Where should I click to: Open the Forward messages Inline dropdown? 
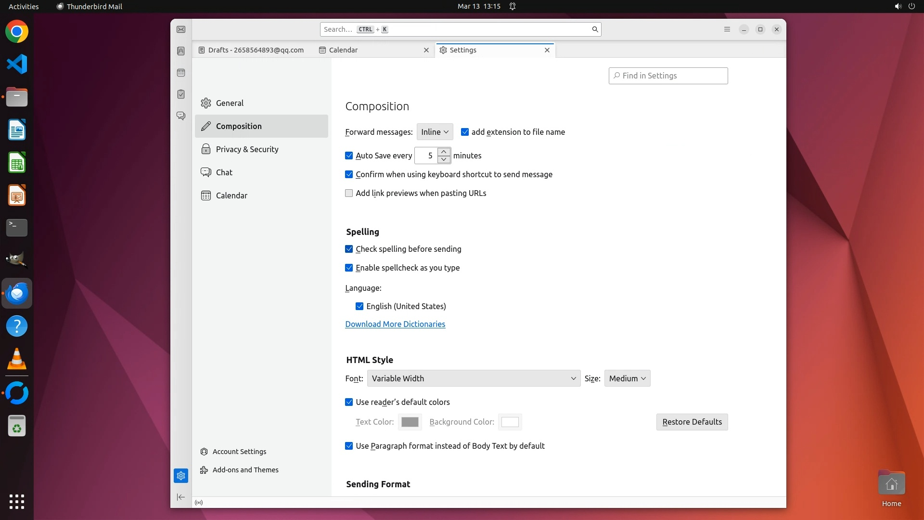pos(435,132)
